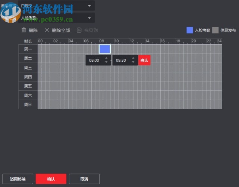Image resolution: width=239 pixels, height=187 pixels.
Task: Click the 18 hour mark on timeline
Action: [178, 41]
